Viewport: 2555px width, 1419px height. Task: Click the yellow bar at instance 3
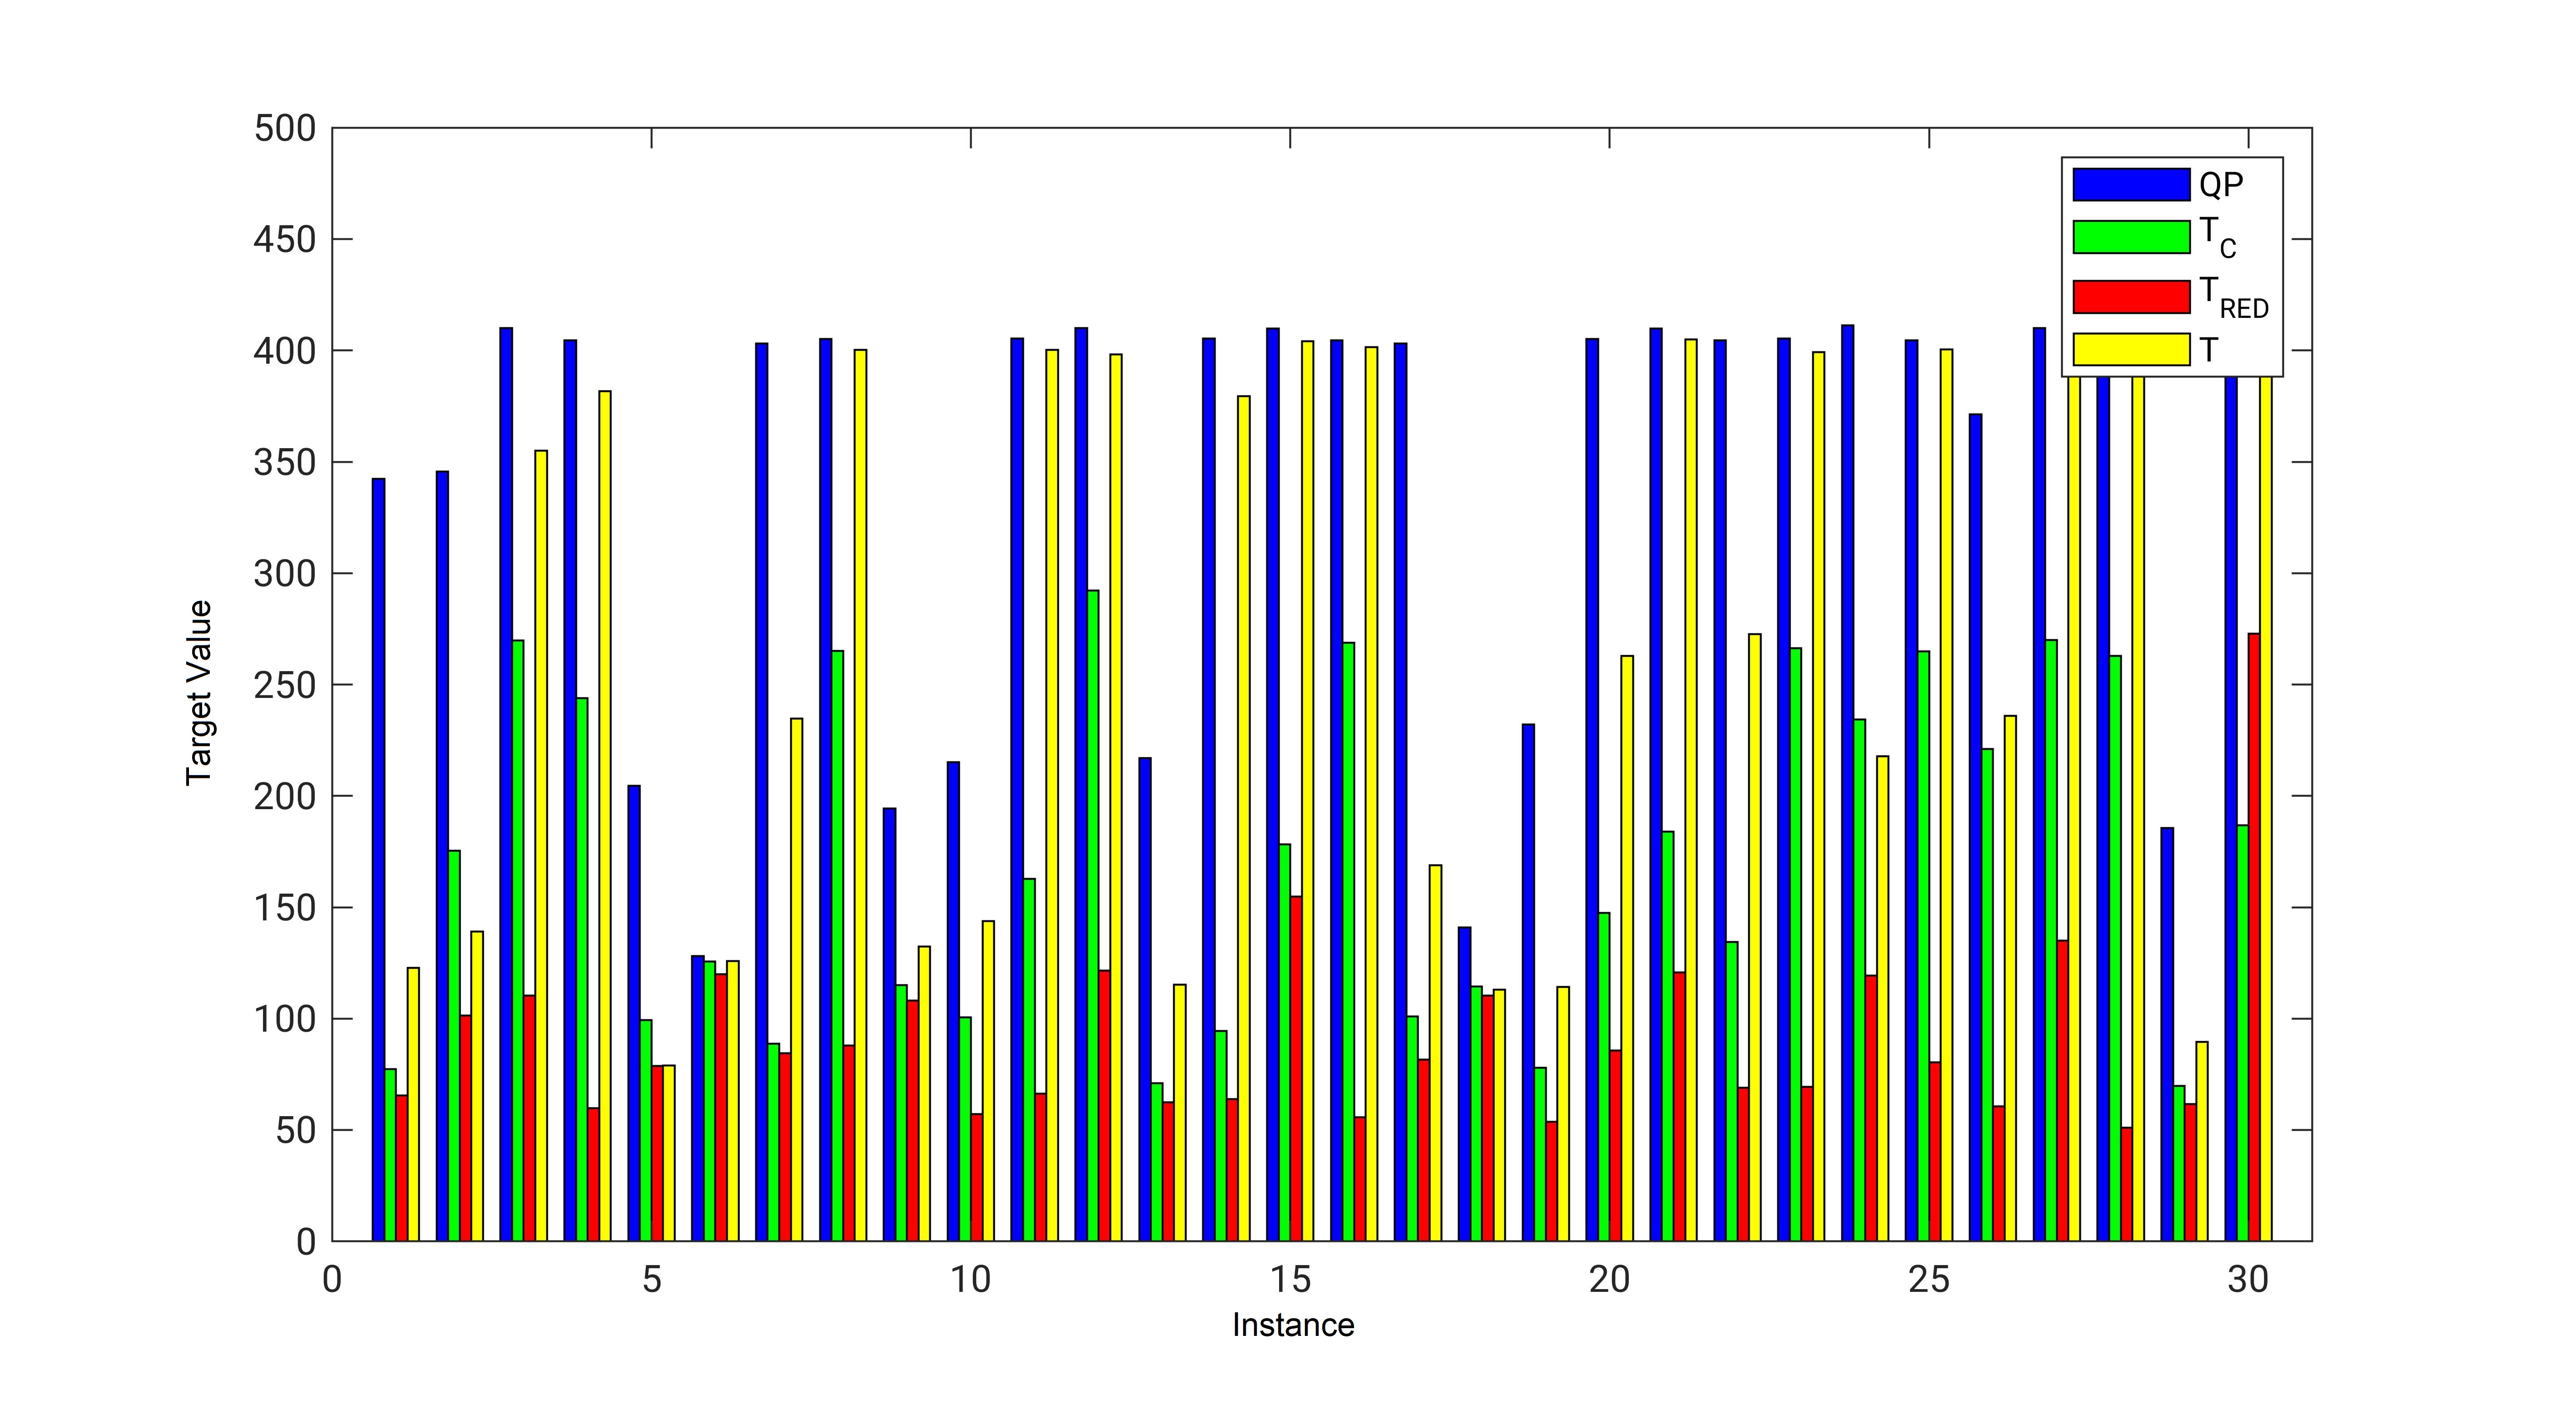541,845
